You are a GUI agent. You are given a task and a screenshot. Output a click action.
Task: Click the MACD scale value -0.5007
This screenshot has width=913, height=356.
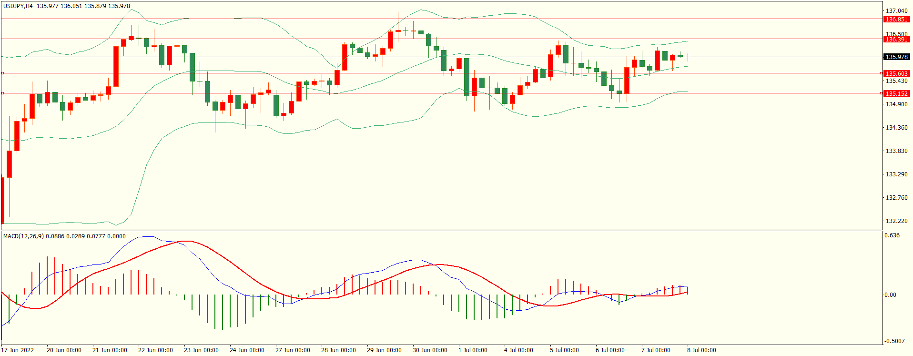point(894,341)
